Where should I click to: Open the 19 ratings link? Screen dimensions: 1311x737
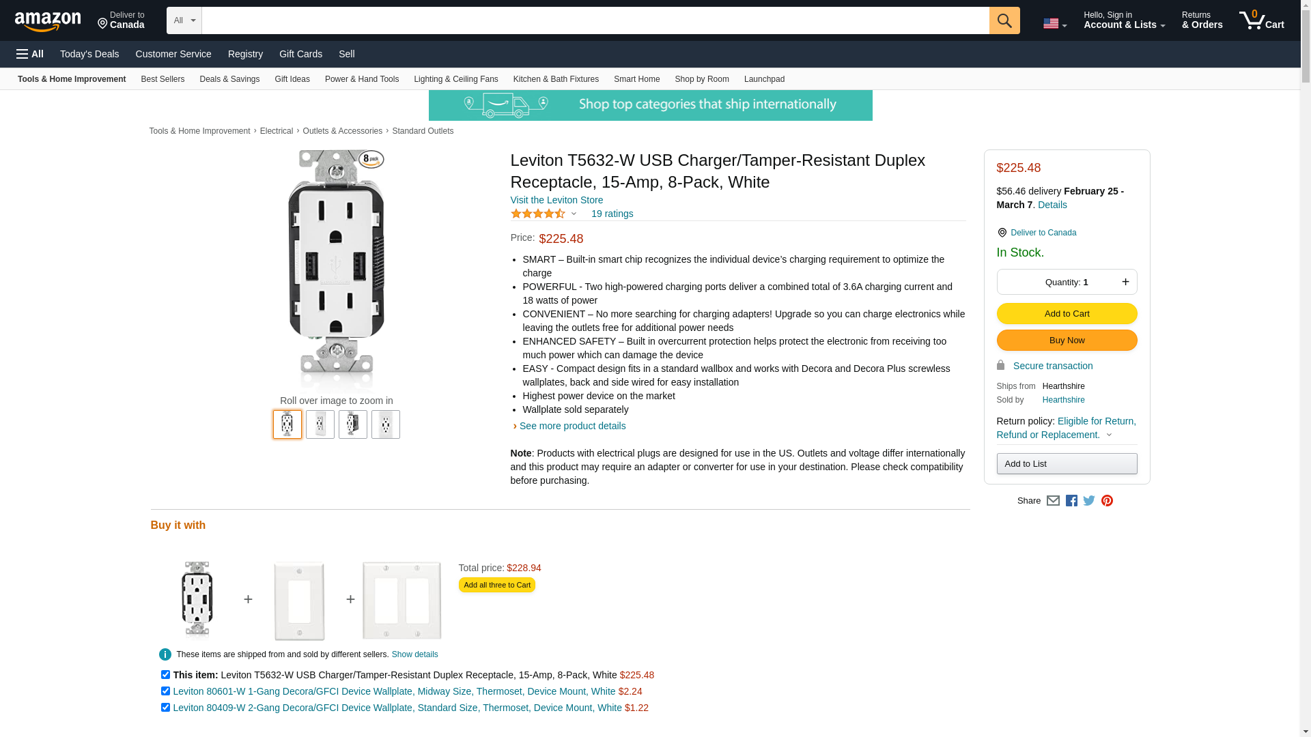click(x=612, y=214)
